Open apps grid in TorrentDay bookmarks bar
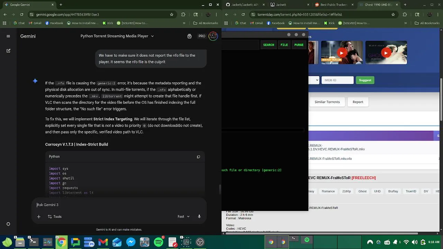Image resolution: width=443 pixels, height=249 pixels. [x=226, y=23]
